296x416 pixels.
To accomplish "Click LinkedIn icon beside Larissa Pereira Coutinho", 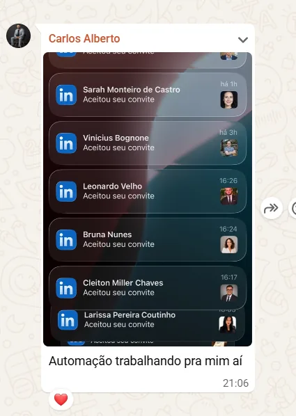I will pos(68,320).
